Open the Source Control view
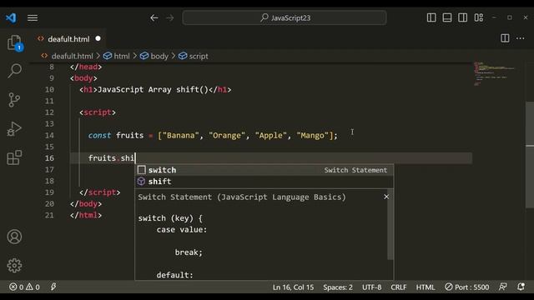Image resolution: width=534 pixels, height=300 pixels. (x=14, y=100)
